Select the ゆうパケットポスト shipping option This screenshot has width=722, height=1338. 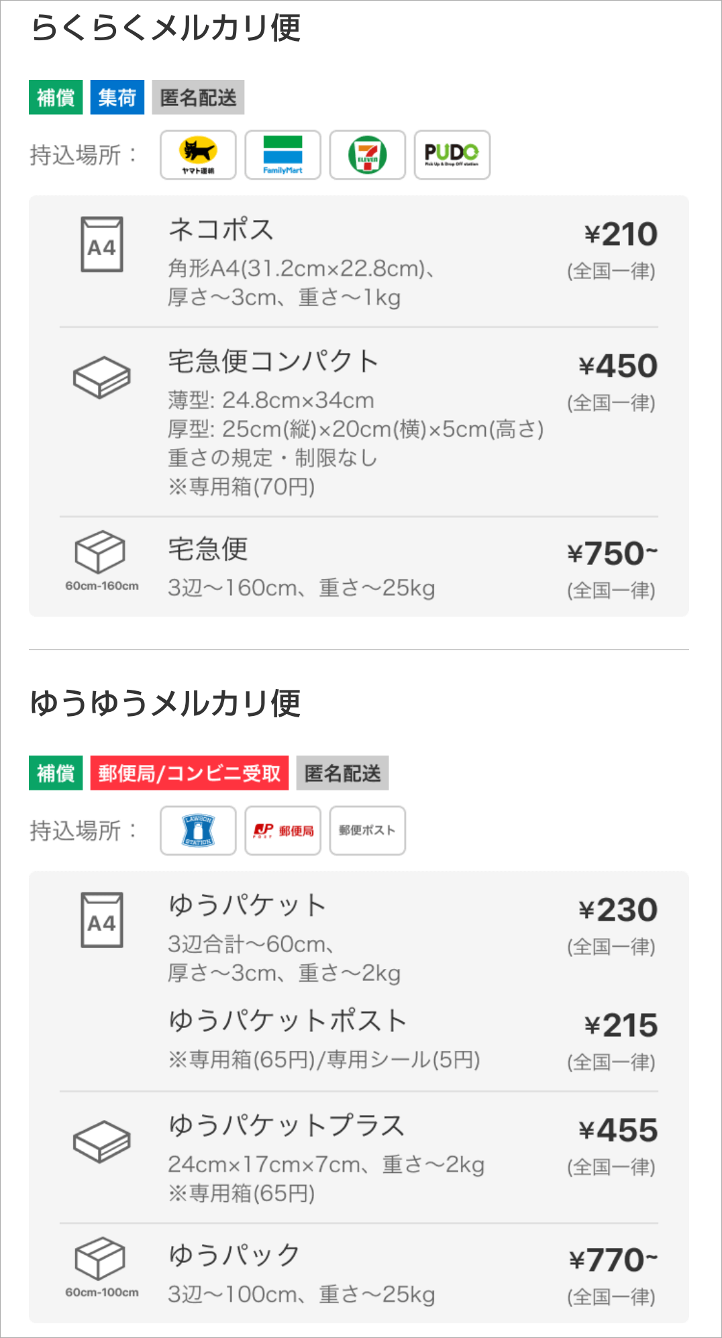coord(288,1021)
